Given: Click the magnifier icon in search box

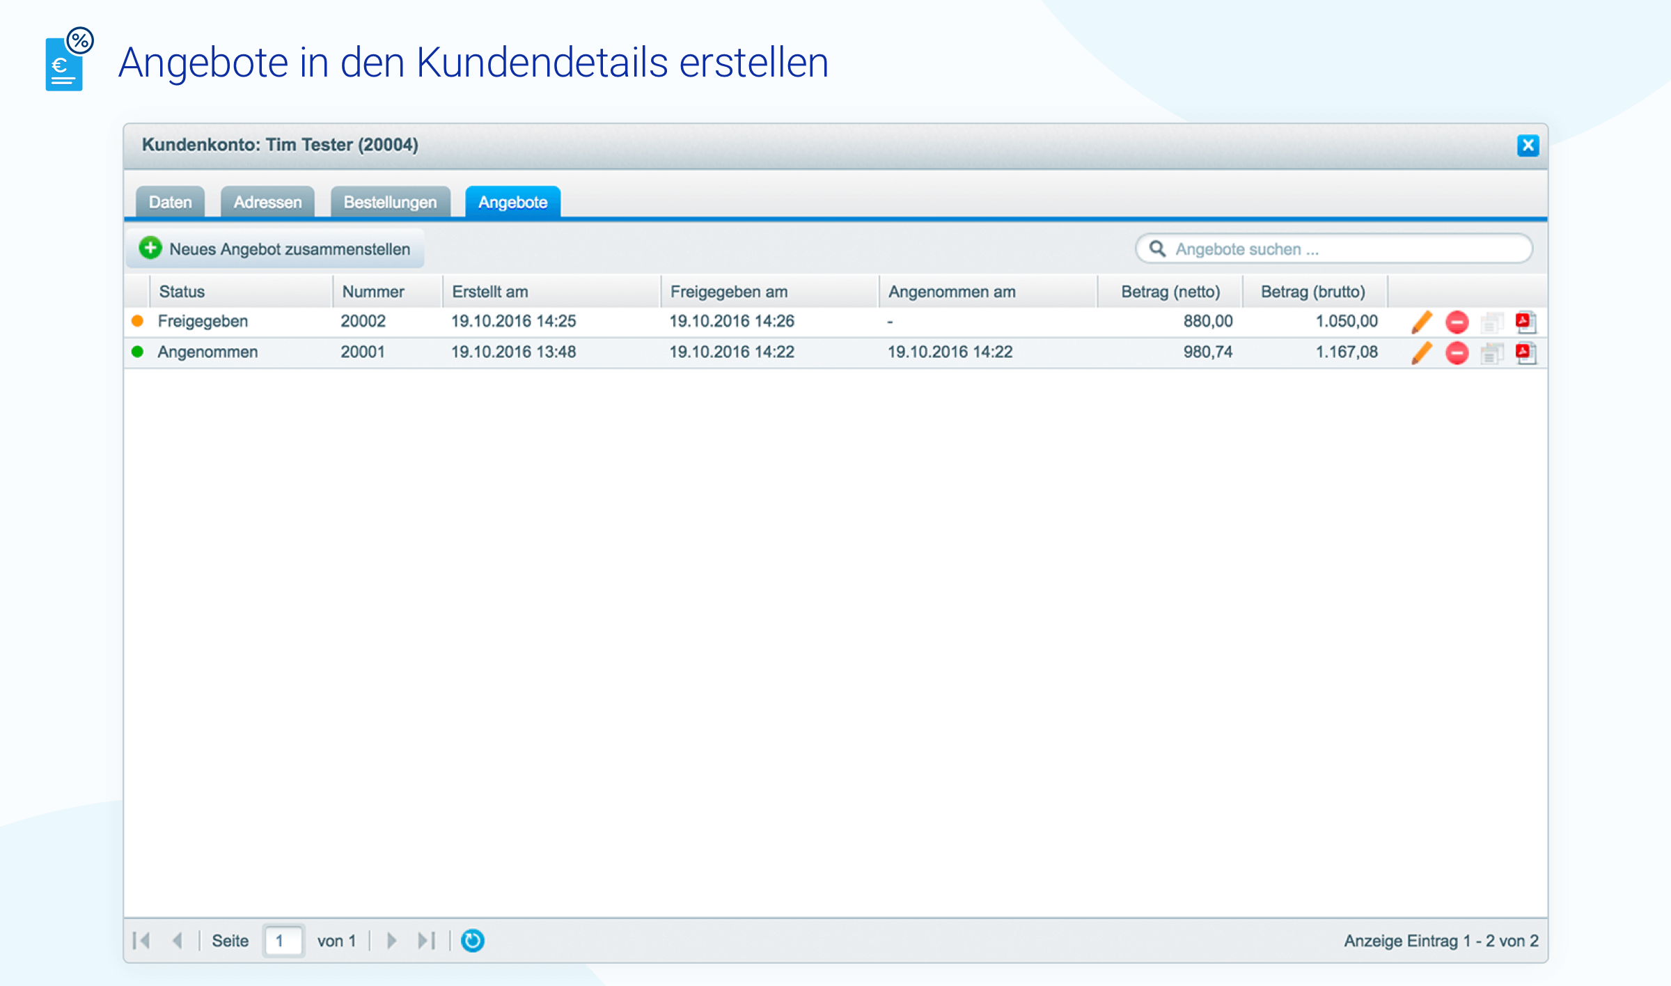Looking at the screenshot, I should pos(1157,249).
